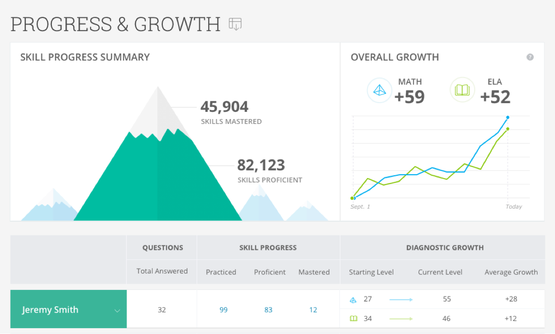View the 83 Proficient skills link
The image size is (555, 334).
[x=268, y=309]
